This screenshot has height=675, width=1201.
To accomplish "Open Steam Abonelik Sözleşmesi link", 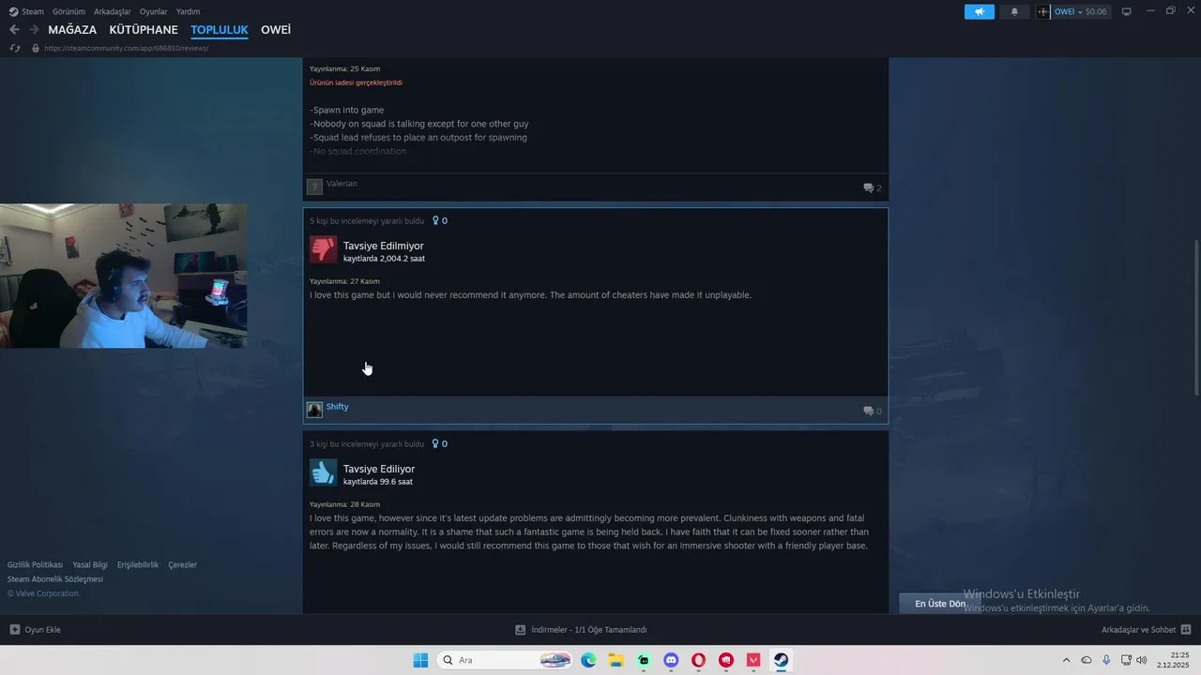I will (55, 579).
